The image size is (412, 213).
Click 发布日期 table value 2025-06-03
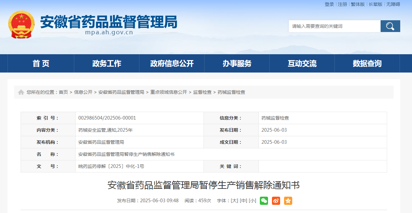274,130
